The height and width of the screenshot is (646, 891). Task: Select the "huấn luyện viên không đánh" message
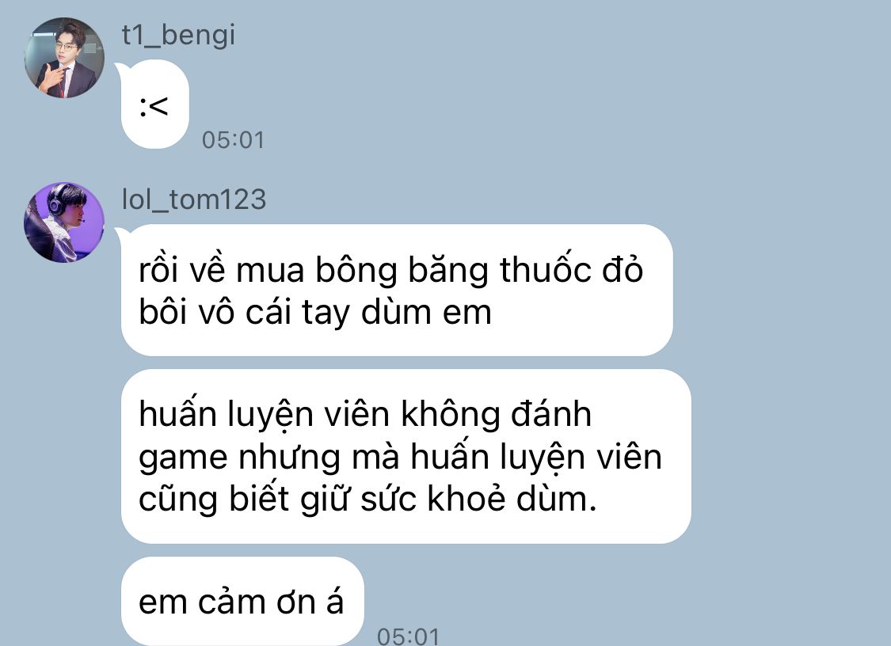click(x=406, y=456)
